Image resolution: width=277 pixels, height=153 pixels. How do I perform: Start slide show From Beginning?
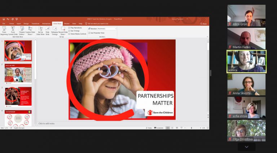[x=4, y=31]
